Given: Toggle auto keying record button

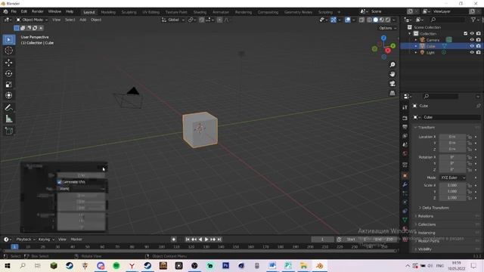Looking at the screenshot, I should pos(173,240).
